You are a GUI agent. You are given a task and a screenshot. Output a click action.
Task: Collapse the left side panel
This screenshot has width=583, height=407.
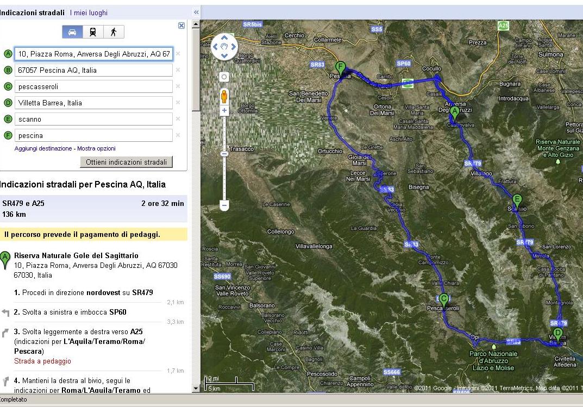click(196, 12)
